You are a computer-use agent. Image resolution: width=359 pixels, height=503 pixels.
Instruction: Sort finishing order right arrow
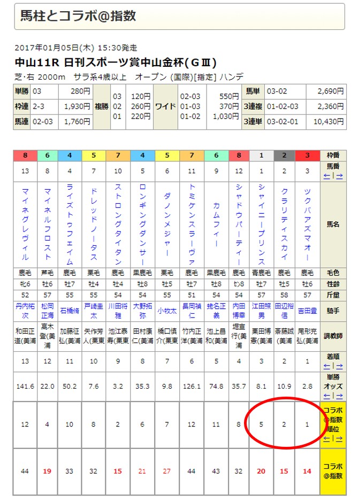339,366
